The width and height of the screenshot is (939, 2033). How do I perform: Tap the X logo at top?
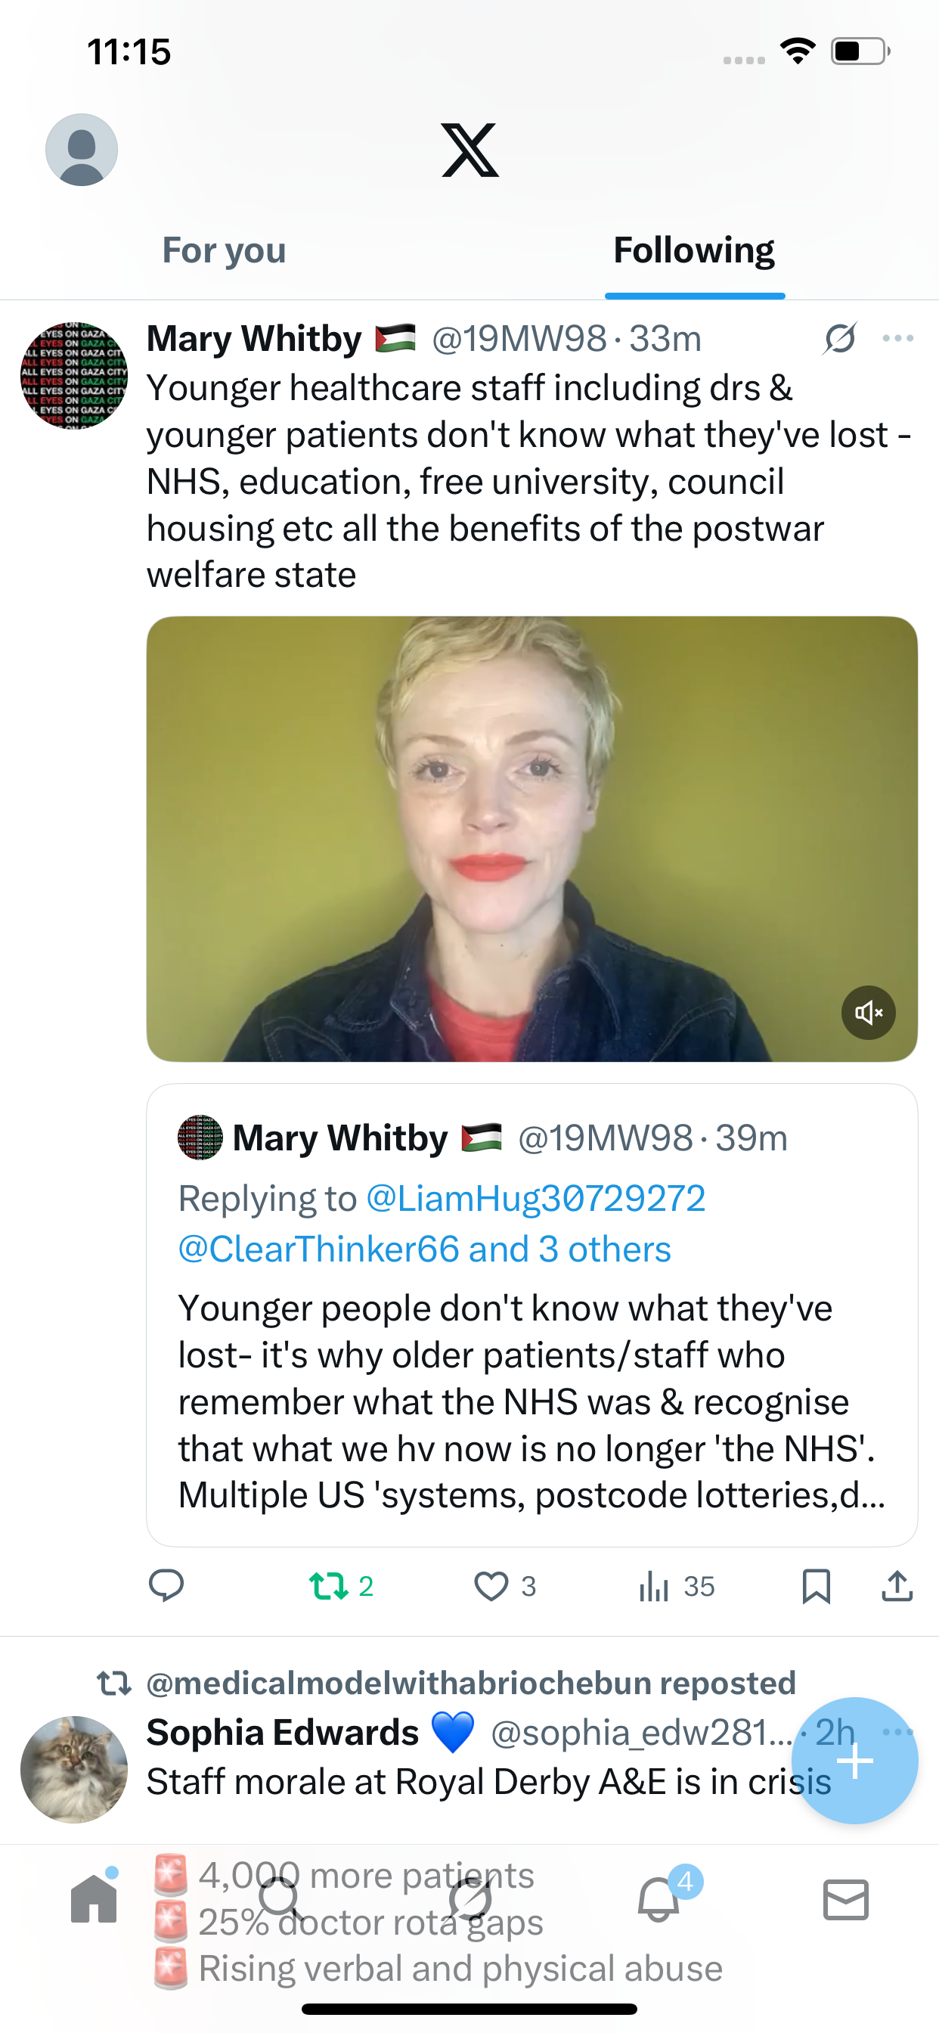[x=469, y=150]
